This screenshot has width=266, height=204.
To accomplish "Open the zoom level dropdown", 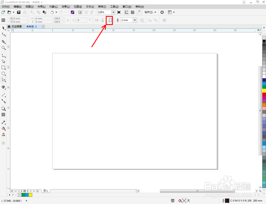I will pyautogui.click(x=113, y=12).
